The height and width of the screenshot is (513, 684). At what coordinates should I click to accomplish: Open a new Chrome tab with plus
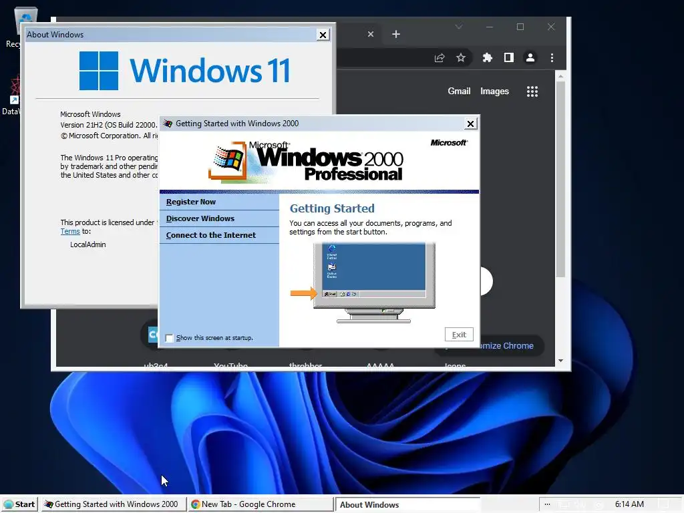[395, 34]
